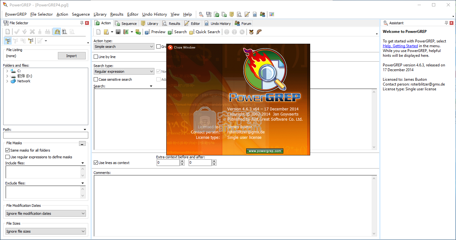The height and width of the screenshot is (240, 456).
Task: Open the Favorites icon dropdown arrow
Action: pyautogui.click(x=131, y=32)
